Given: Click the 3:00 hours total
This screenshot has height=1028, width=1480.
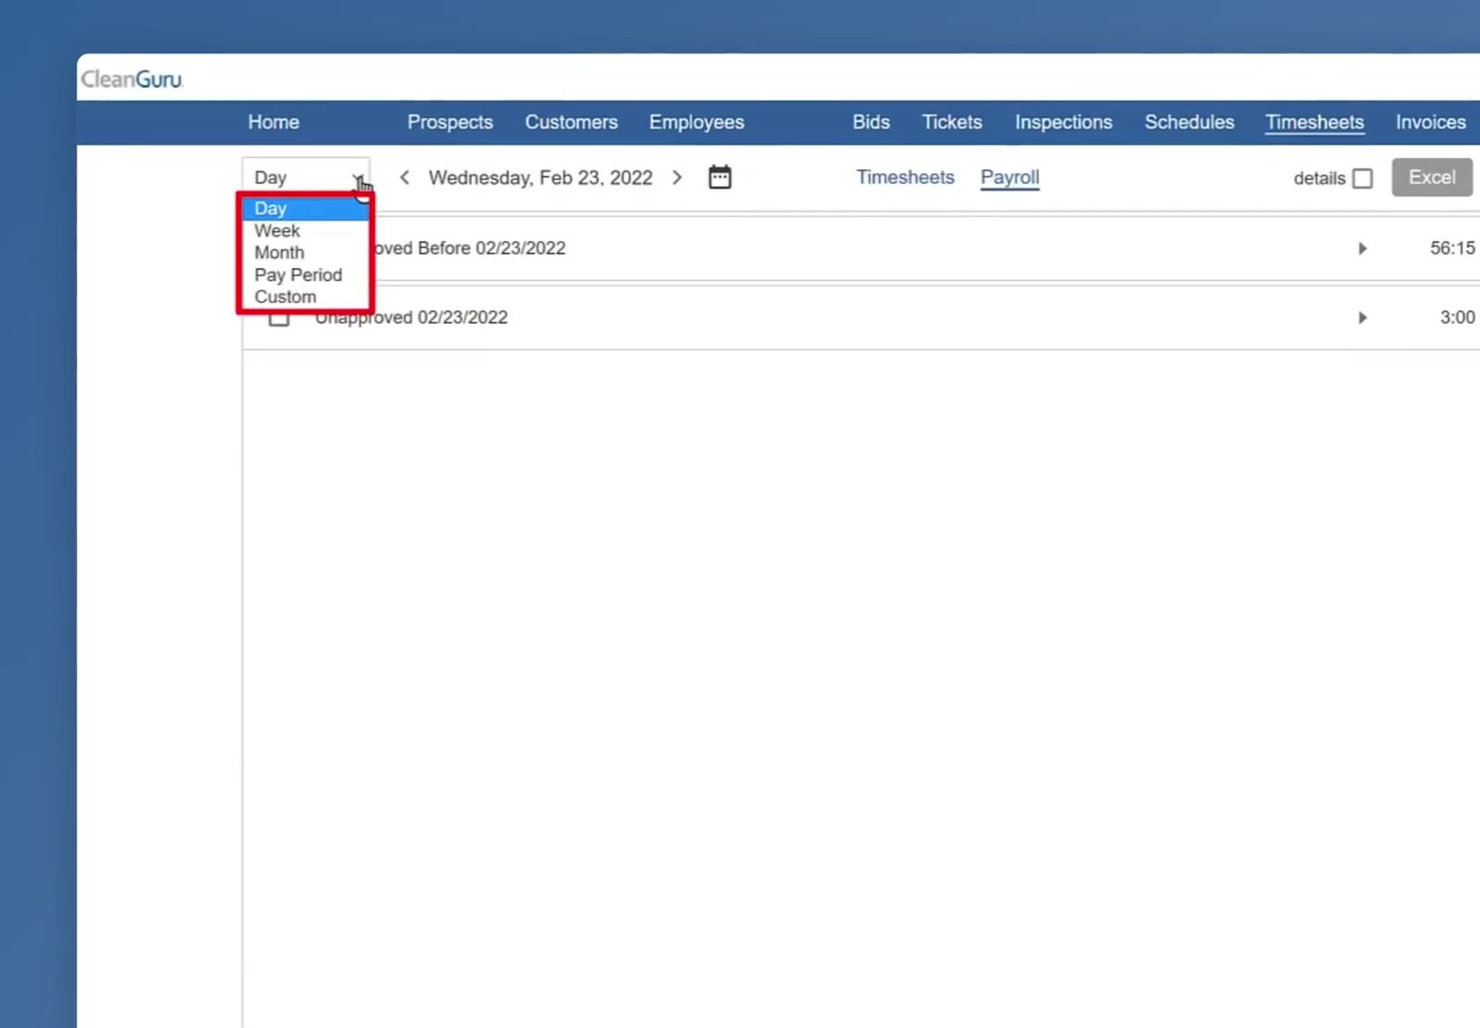Looking at the screenshot, I should coord(1457,317).
